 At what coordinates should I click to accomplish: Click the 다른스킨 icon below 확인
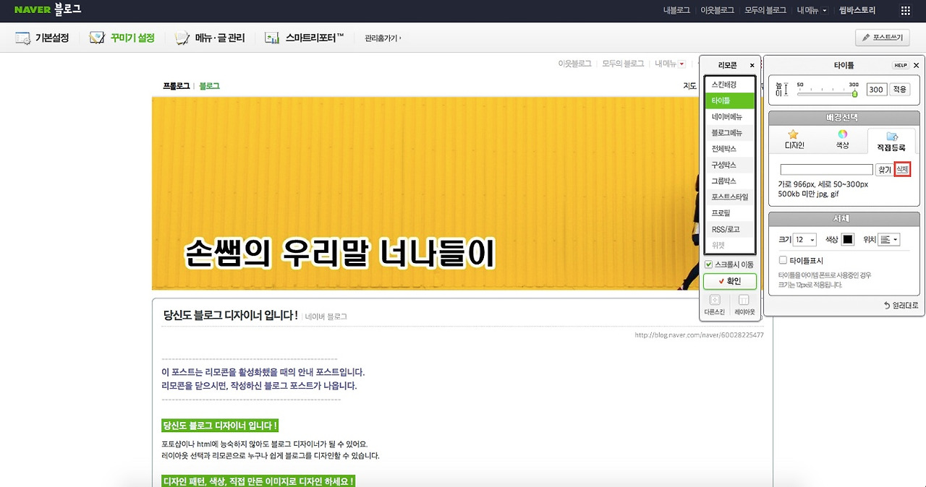[714, 301]
